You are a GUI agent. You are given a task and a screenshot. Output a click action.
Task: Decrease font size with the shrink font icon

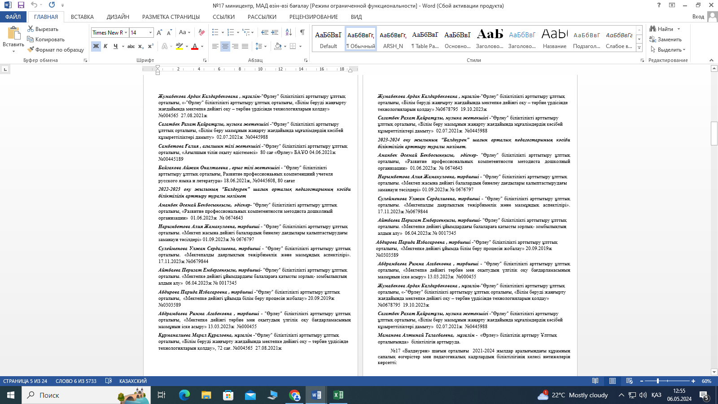point(169,32)
